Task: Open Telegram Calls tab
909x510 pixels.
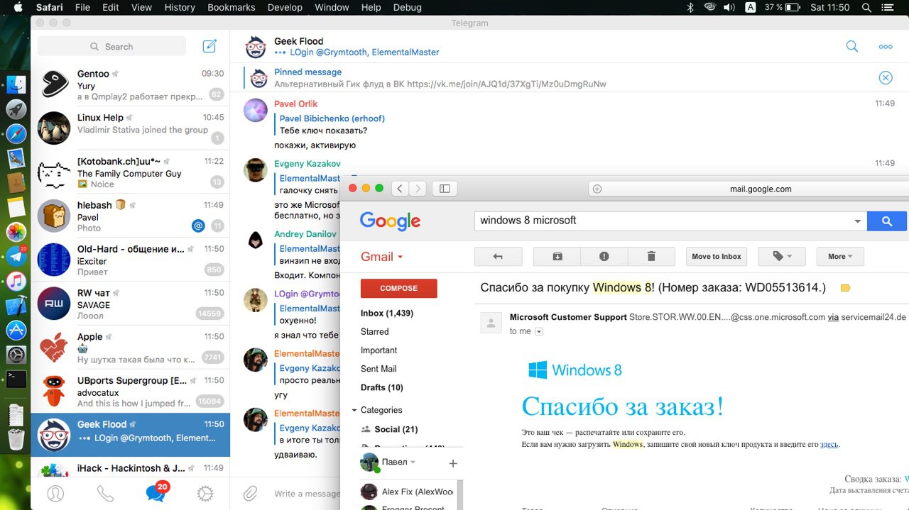Action: click(x=105, y=494)
